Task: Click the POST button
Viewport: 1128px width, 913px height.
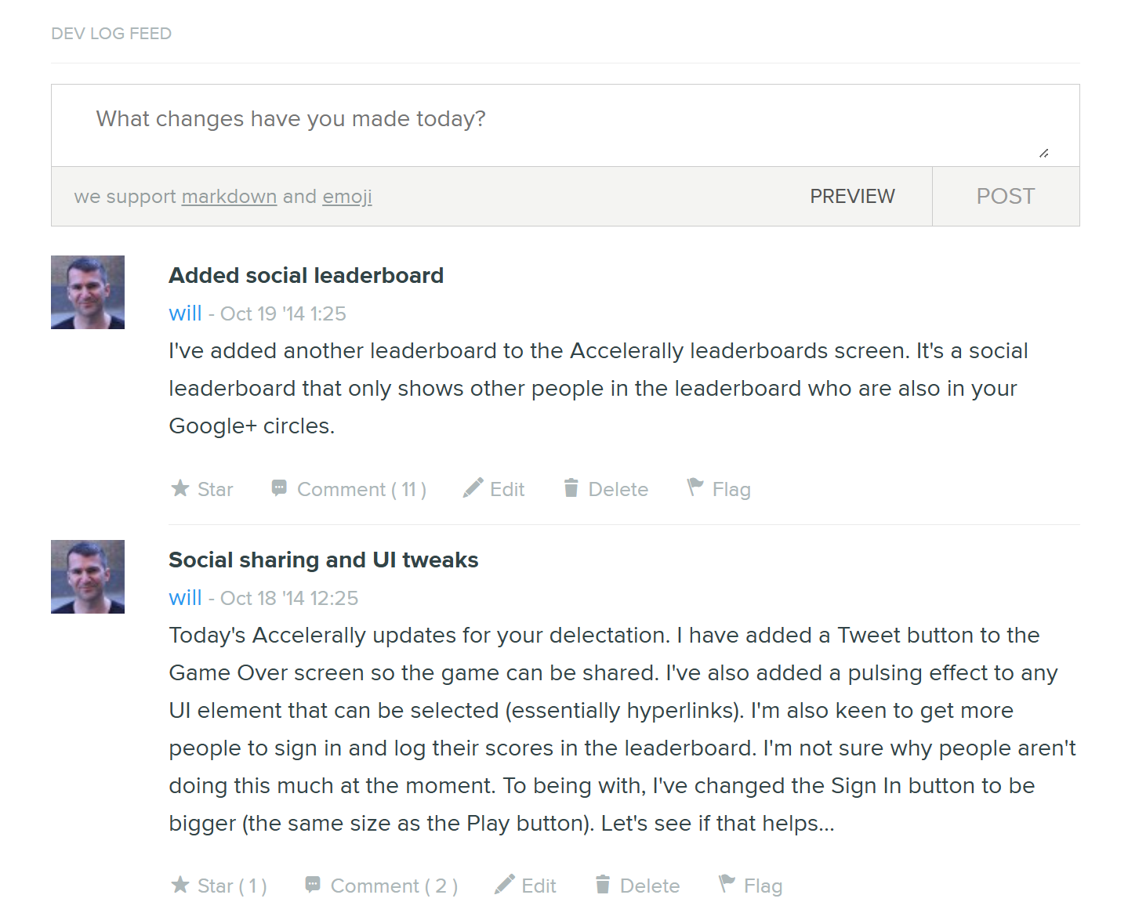Action: (x=1006, y=196)
